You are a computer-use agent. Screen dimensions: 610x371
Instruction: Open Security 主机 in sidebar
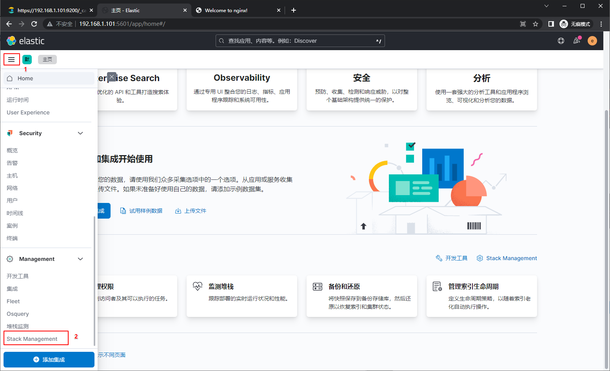click(12, 176)
